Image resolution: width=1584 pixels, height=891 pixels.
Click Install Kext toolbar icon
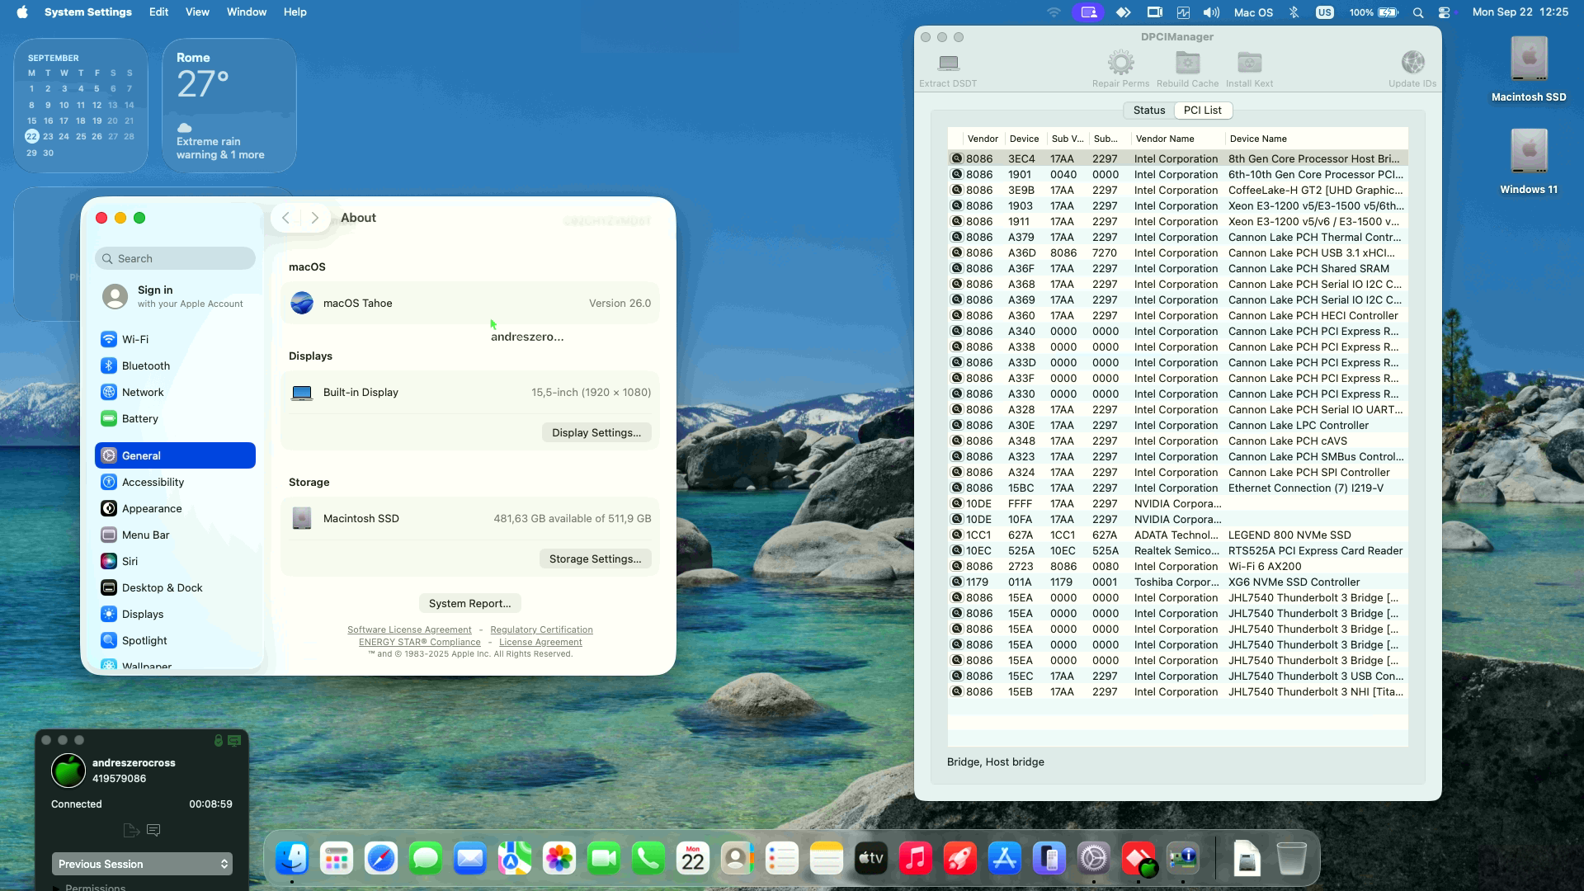click(1249, 63)
